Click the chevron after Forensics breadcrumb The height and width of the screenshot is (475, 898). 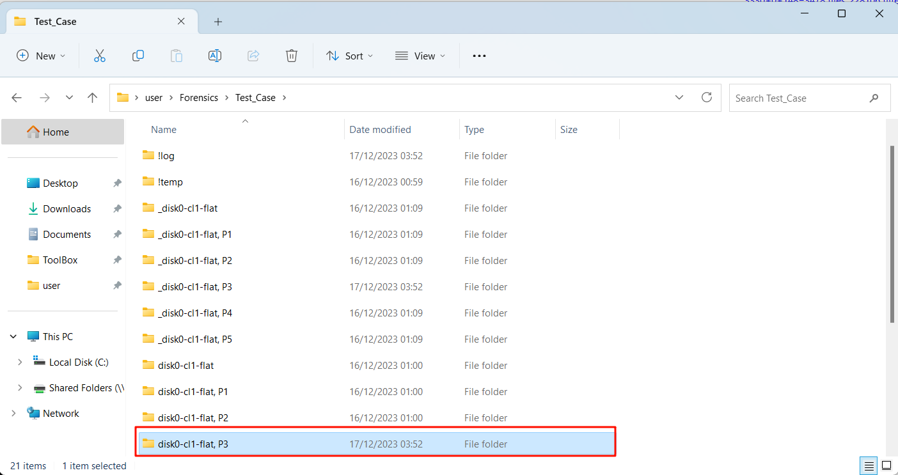(x=227, y=98)
